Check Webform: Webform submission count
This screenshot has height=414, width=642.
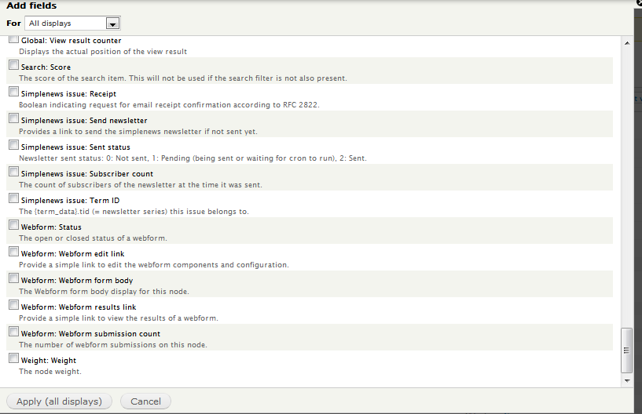click(x=13, y=331)
